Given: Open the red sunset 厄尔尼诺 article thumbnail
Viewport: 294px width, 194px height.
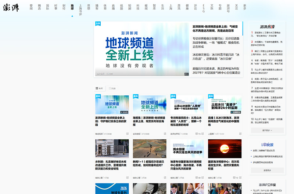Looking at the screenshot, I should point(225,149).
